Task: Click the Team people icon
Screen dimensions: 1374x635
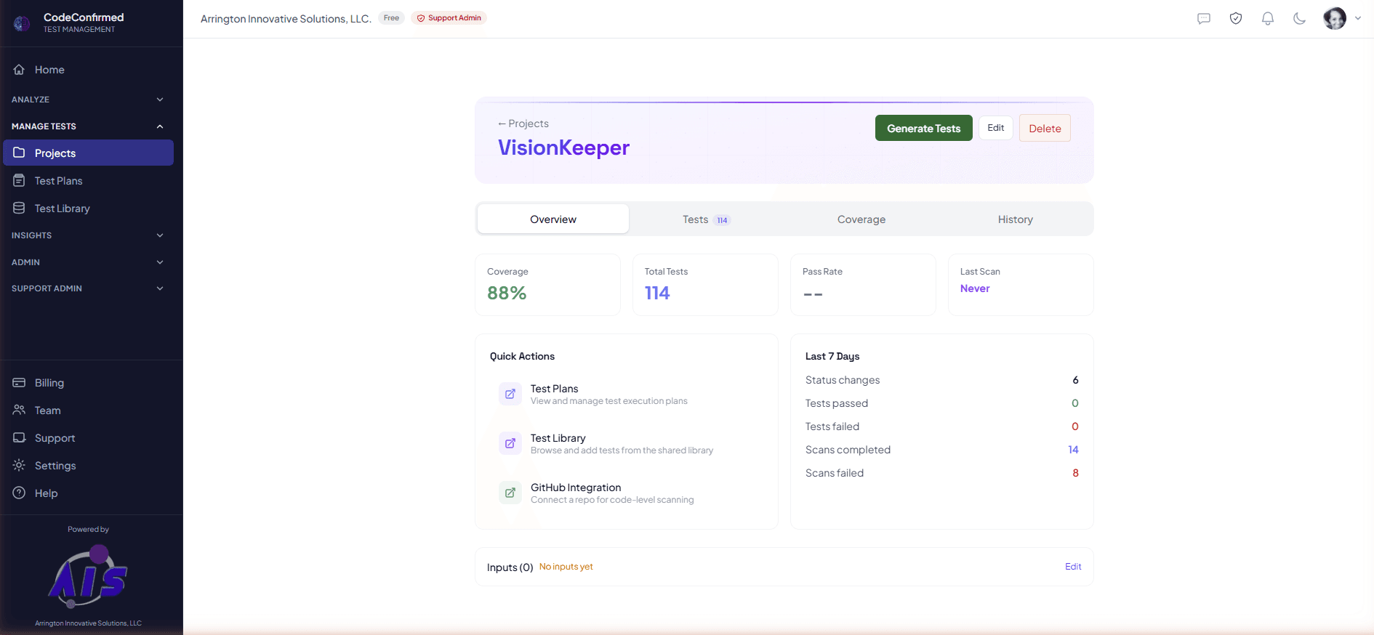Action: (x=19, y=410)
